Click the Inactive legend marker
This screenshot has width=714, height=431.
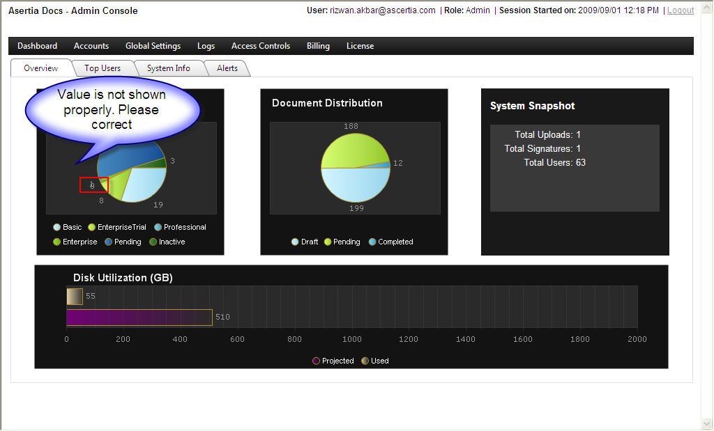pyautogui.click(x=153, y=242)
